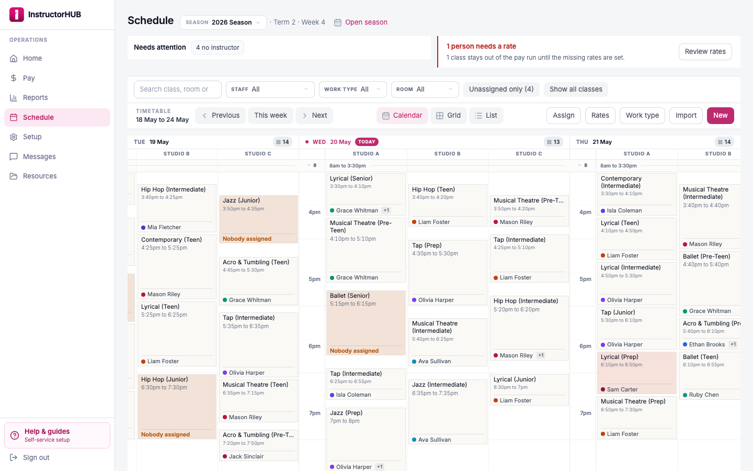Click the Previous week chevron arrow

click(204, 116)
